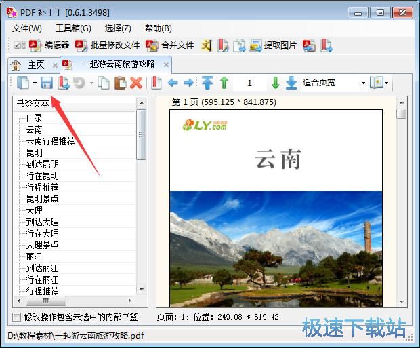Click bookmark panel scroll down arrow
The height and width of the screenshot is (348, 420).
[x=142, y=290]
